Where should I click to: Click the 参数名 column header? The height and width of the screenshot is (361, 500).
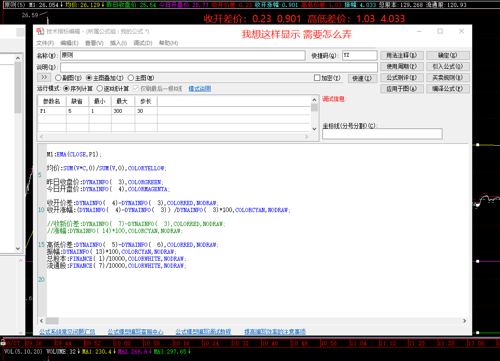52,101
